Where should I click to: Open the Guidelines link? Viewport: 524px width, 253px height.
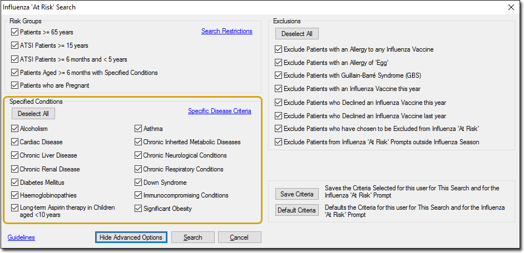21,237
